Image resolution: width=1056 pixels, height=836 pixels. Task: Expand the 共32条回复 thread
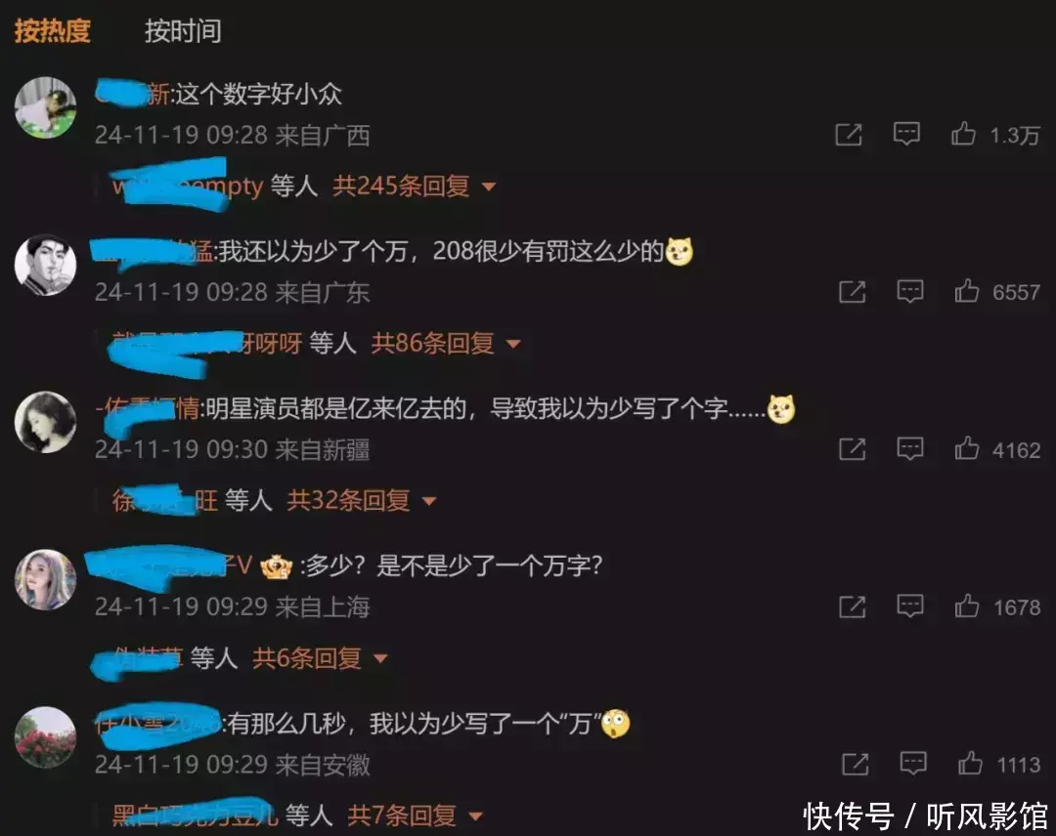362,500
